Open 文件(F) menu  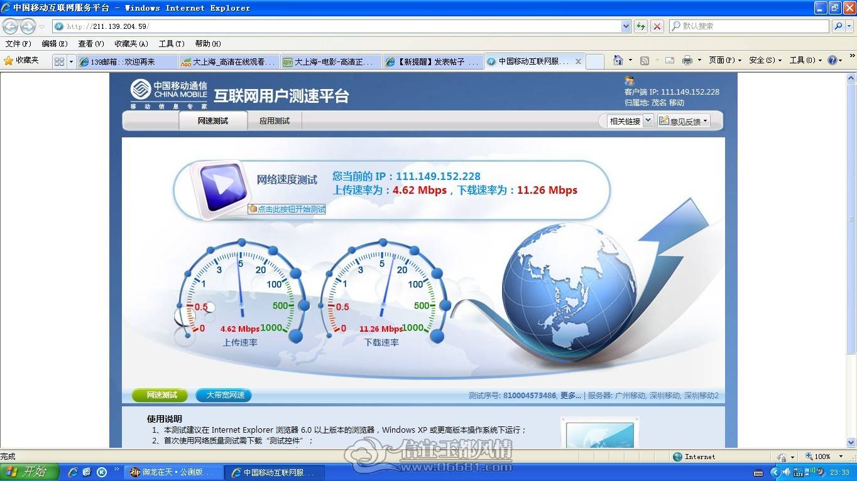pos(18,43)
